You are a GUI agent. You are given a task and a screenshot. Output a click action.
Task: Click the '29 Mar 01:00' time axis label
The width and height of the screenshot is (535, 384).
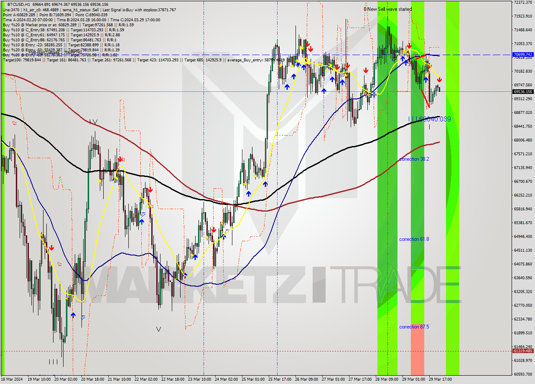coord(413,380)
